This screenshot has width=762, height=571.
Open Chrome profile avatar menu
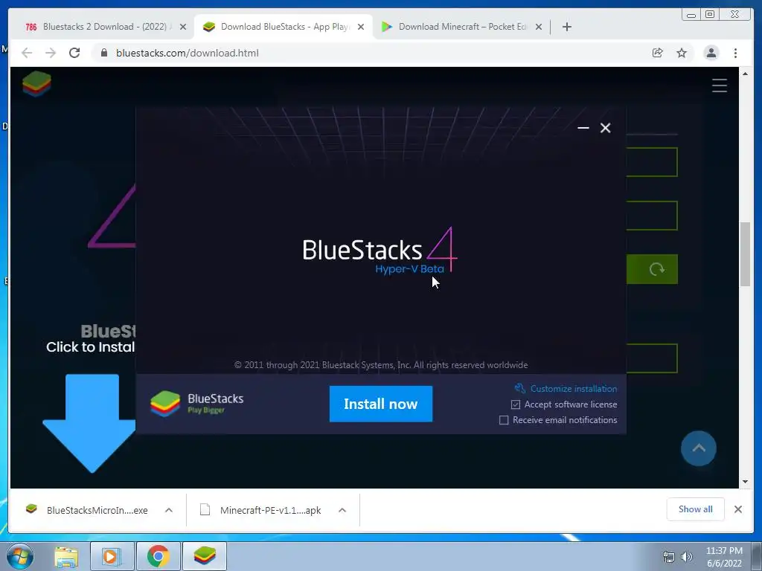click(x=711, y=53)
